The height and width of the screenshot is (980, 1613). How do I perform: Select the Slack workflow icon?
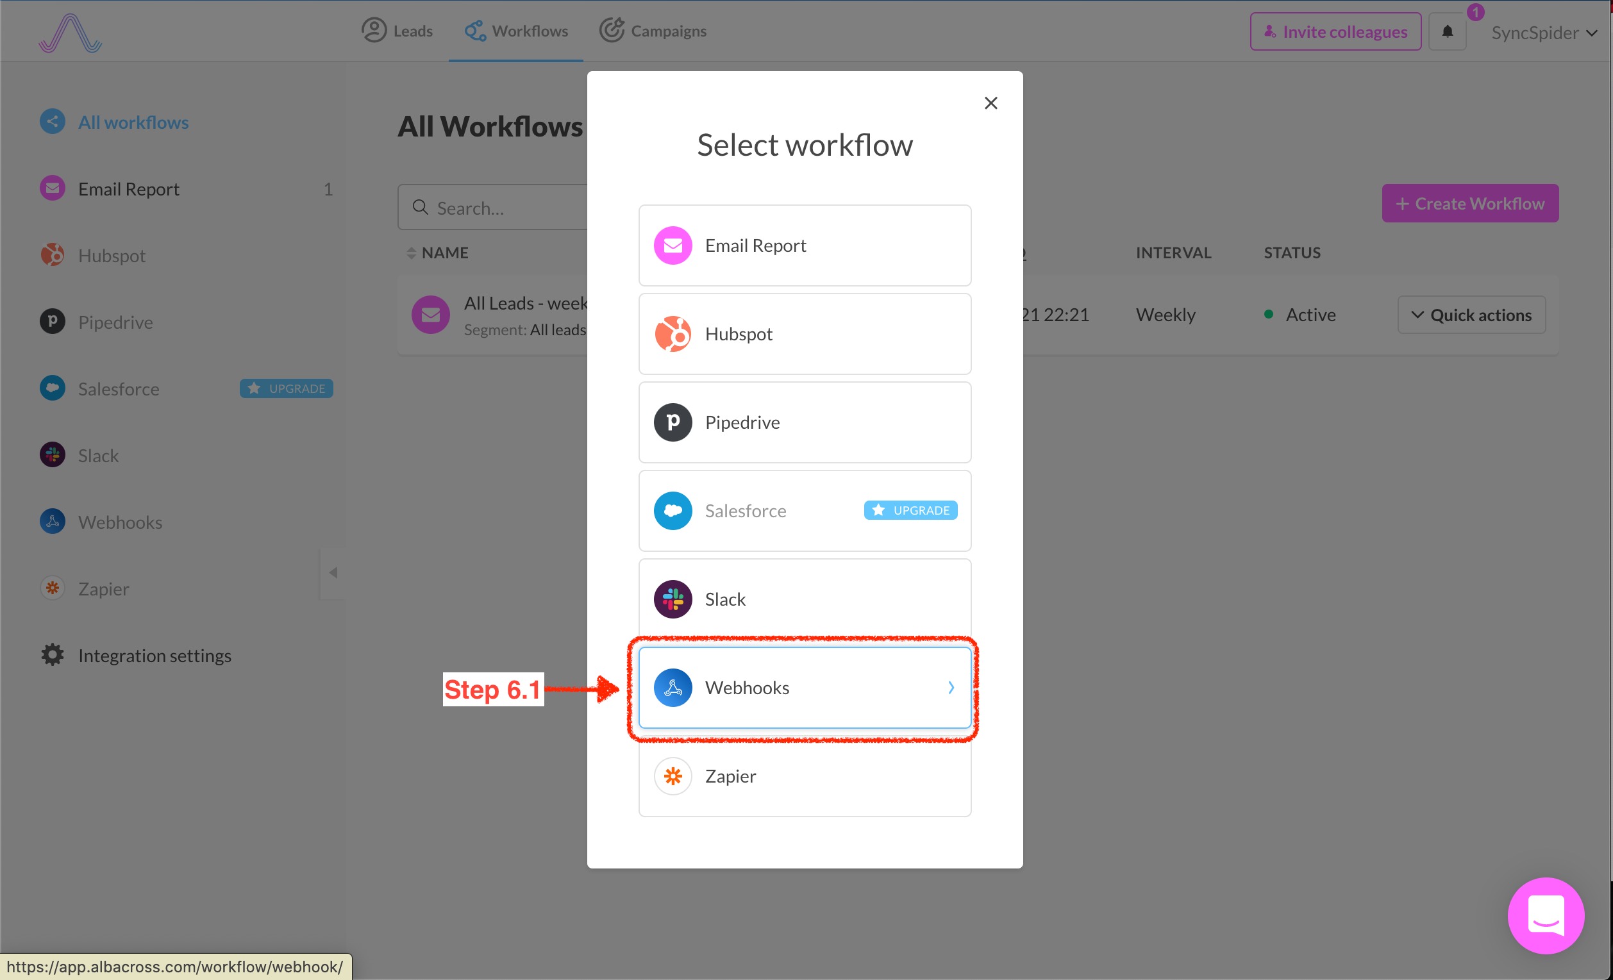pyautogui.click(x=672, y=597)
